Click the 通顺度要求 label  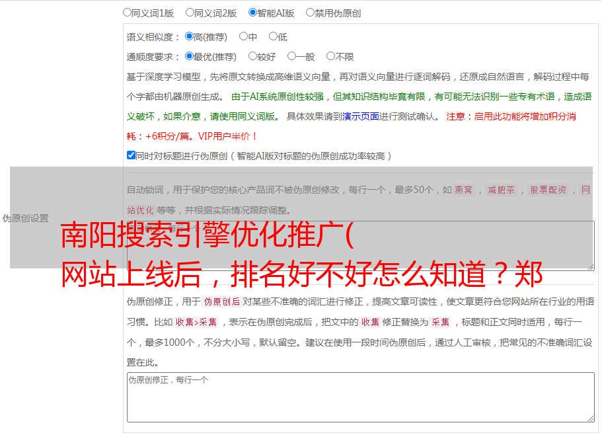coord(153,57)
